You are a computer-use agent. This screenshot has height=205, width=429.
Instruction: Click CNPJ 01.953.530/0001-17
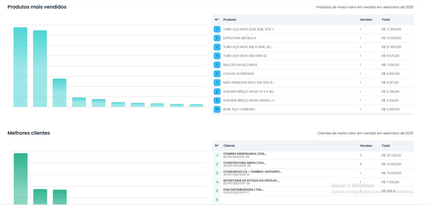click(x=236, y=193)
